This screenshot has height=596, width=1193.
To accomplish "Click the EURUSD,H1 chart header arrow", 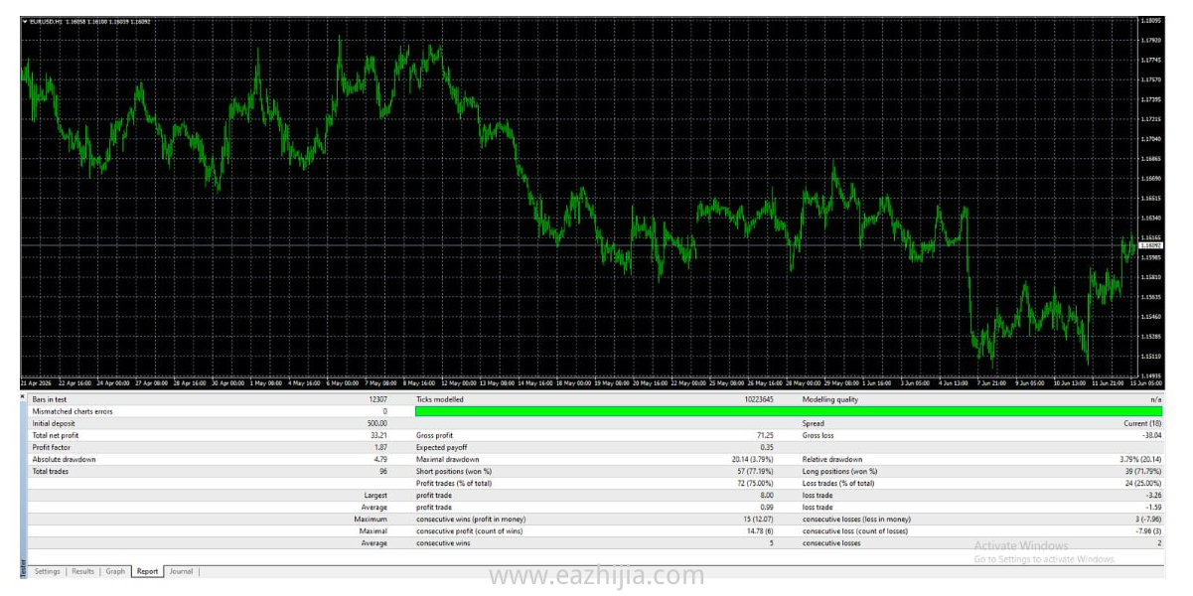I will tap(25, 21).
